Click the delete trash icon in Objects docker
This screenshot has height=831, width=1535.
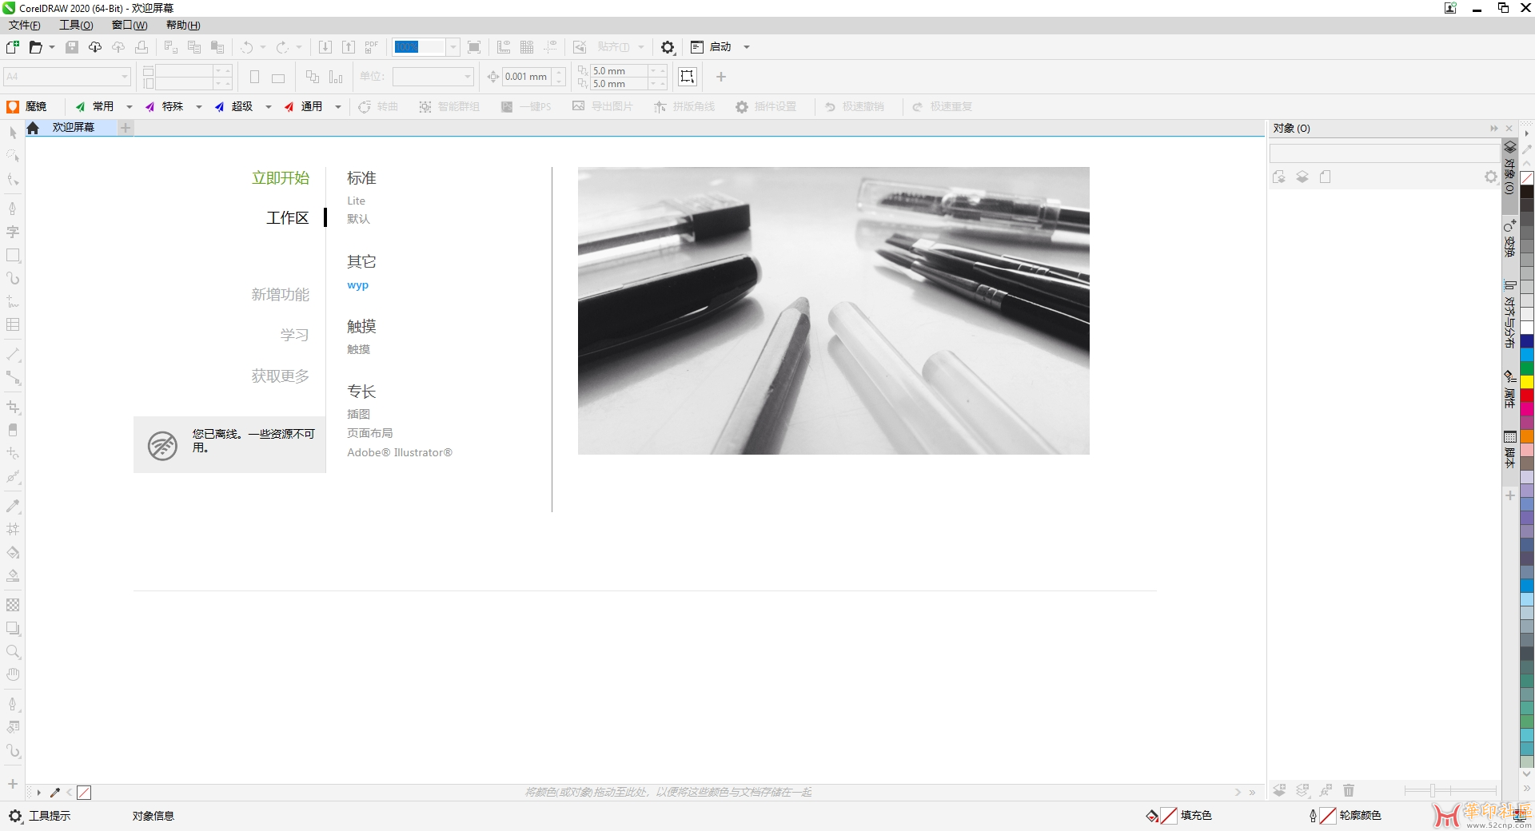(1349, 790)
